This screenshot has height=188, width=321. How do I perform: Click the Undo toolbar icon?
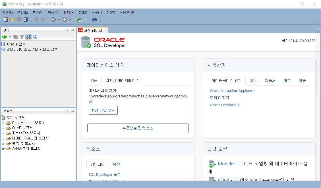click(x=36, y=19)
